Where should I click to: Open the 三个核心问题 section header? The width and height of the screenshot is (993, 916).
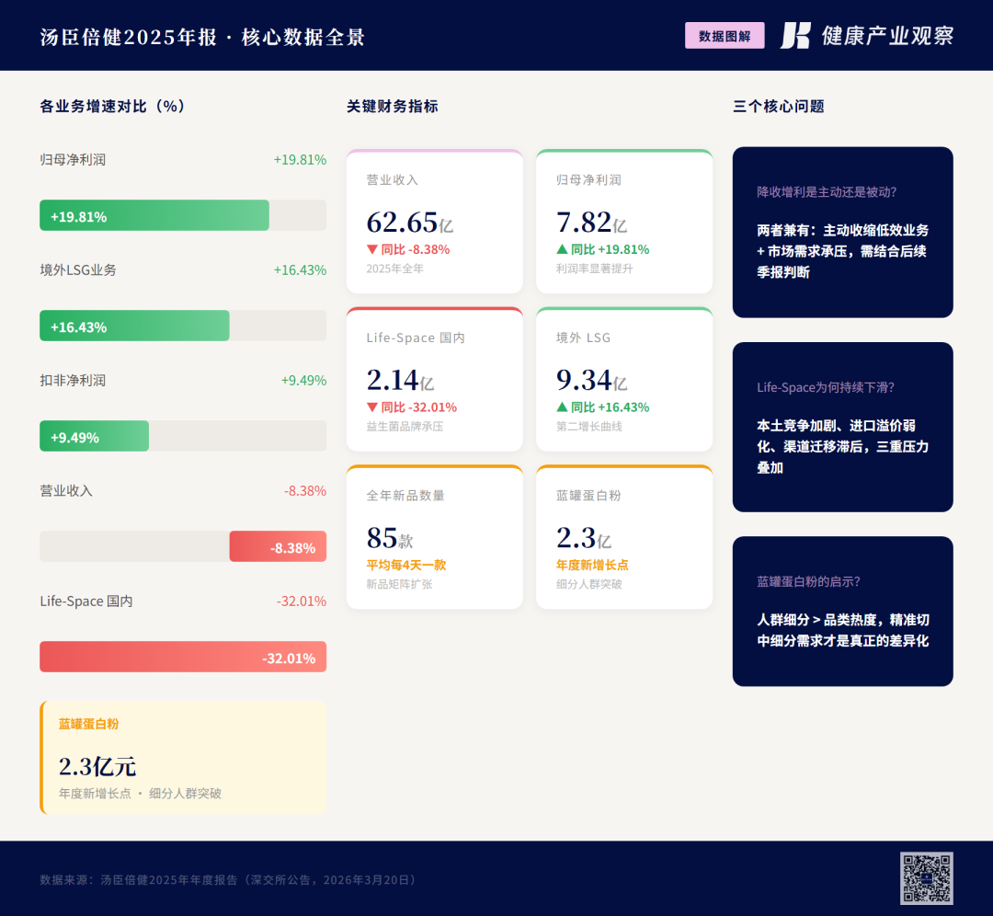(x=779, y=107)
